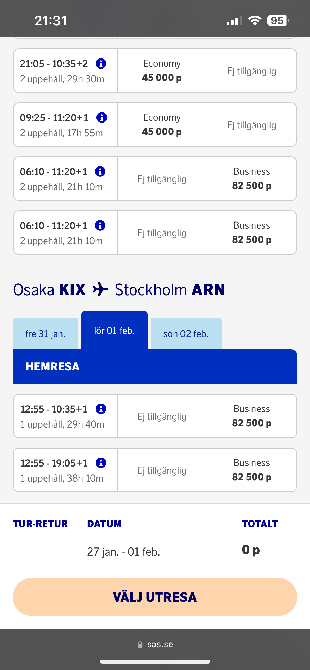
Task: Select the lör 01 feb. date tab
Action: (114, 331)
